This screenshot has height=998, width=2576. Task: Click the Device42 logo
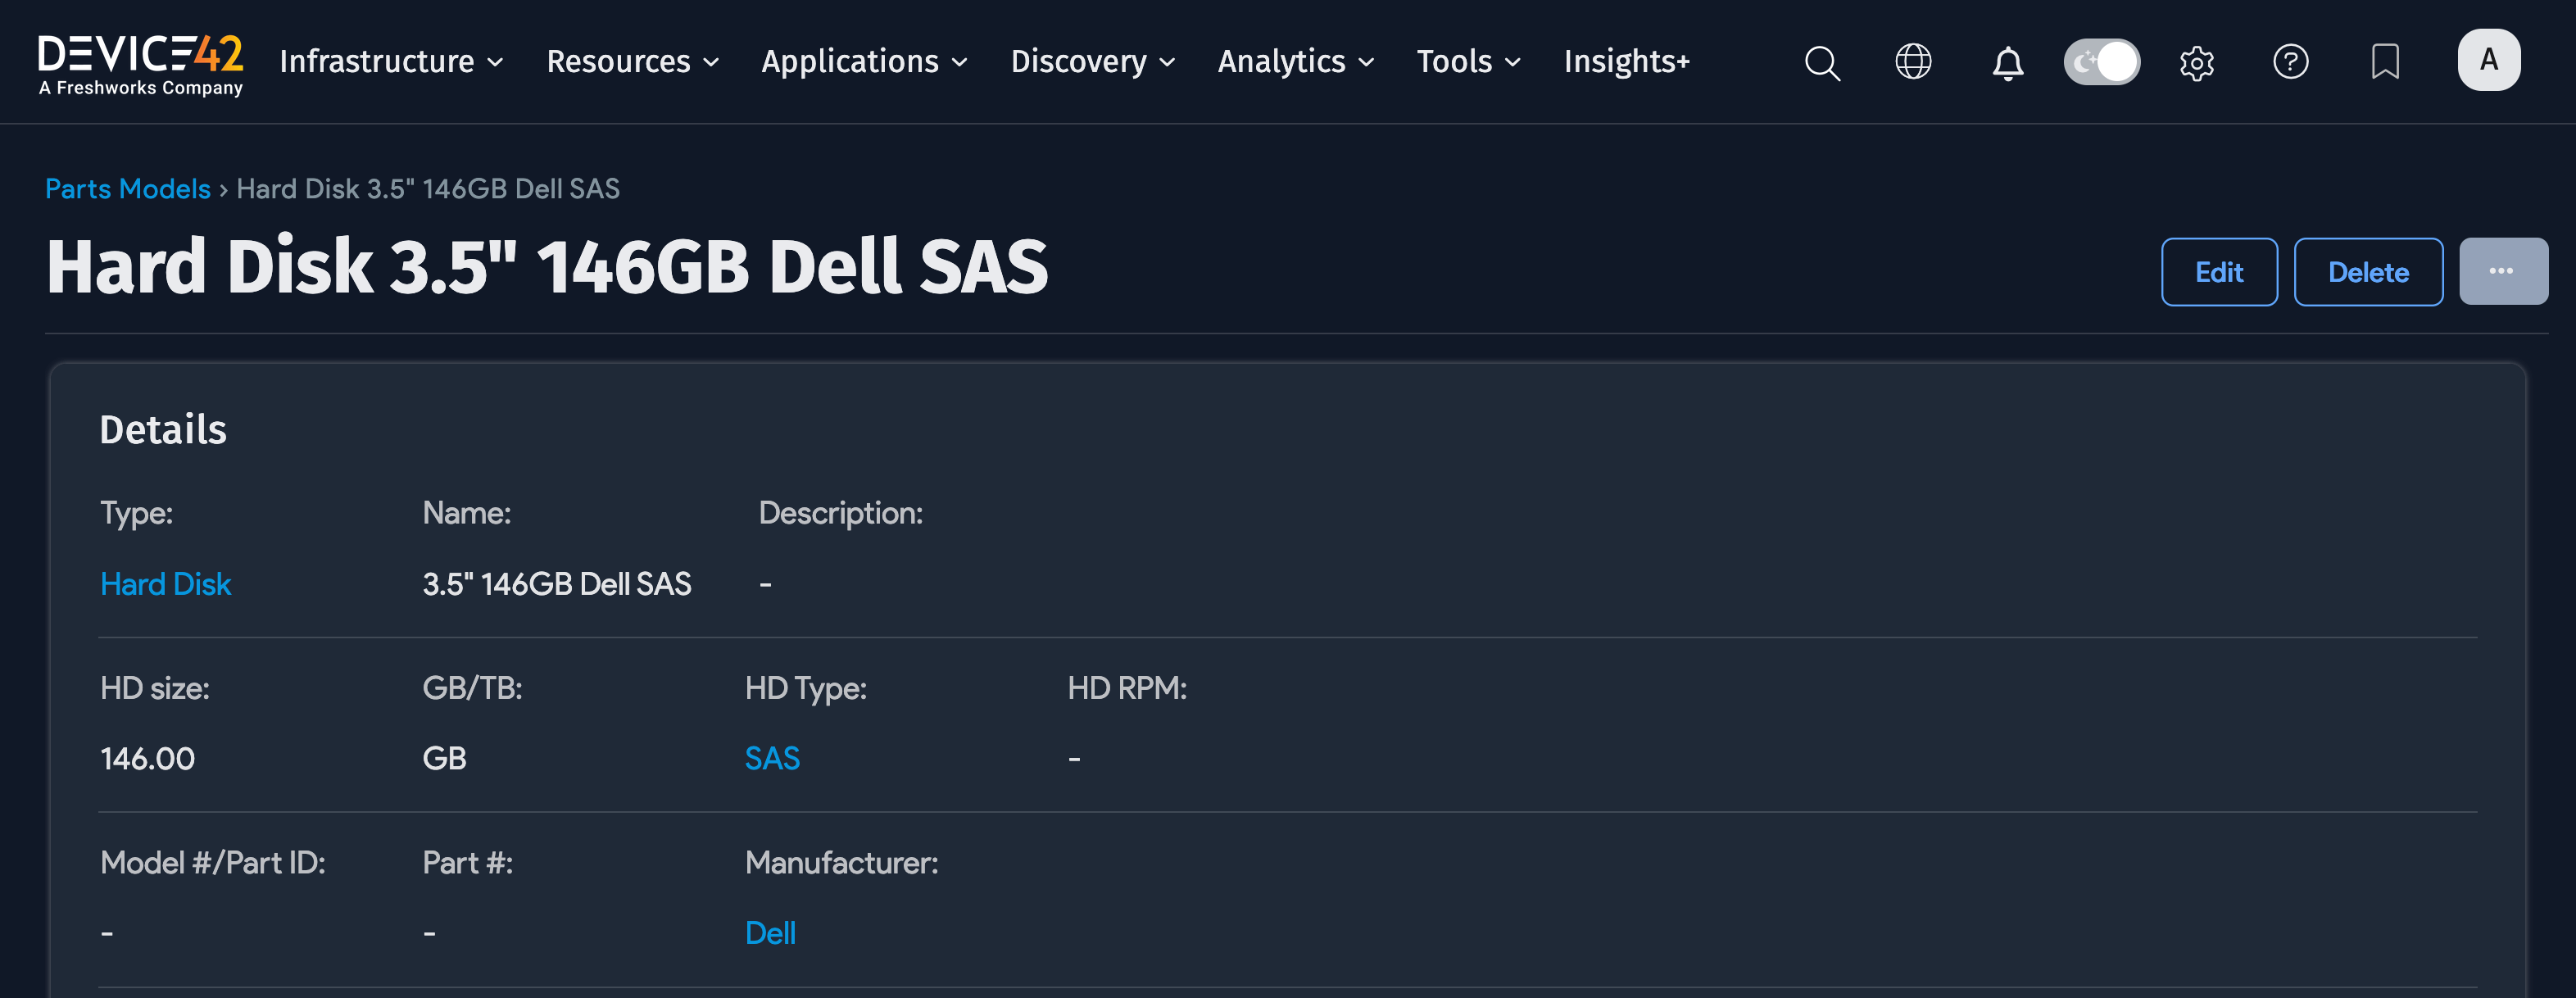[140, 62]
